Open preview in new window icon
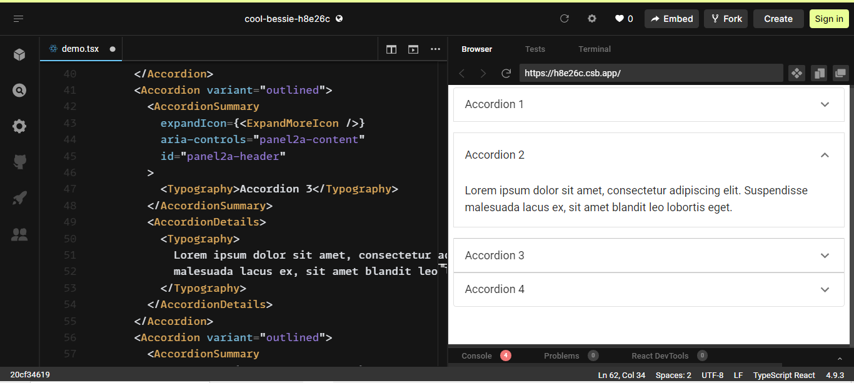 (841, 73)
